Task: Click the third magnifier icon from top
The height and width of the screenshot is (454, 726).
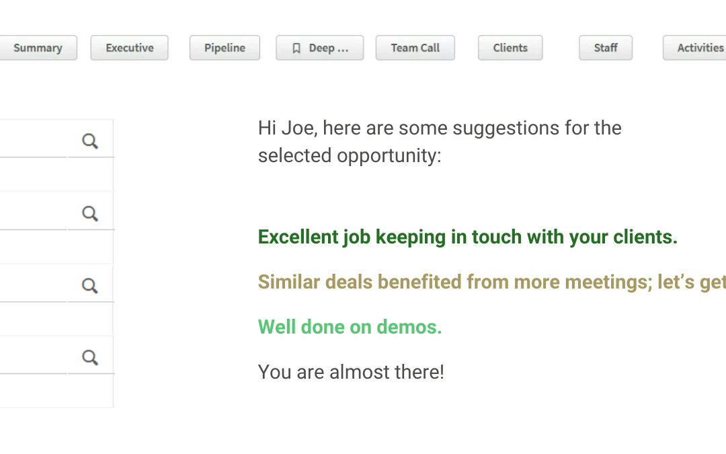Action: tap(90, 285)
